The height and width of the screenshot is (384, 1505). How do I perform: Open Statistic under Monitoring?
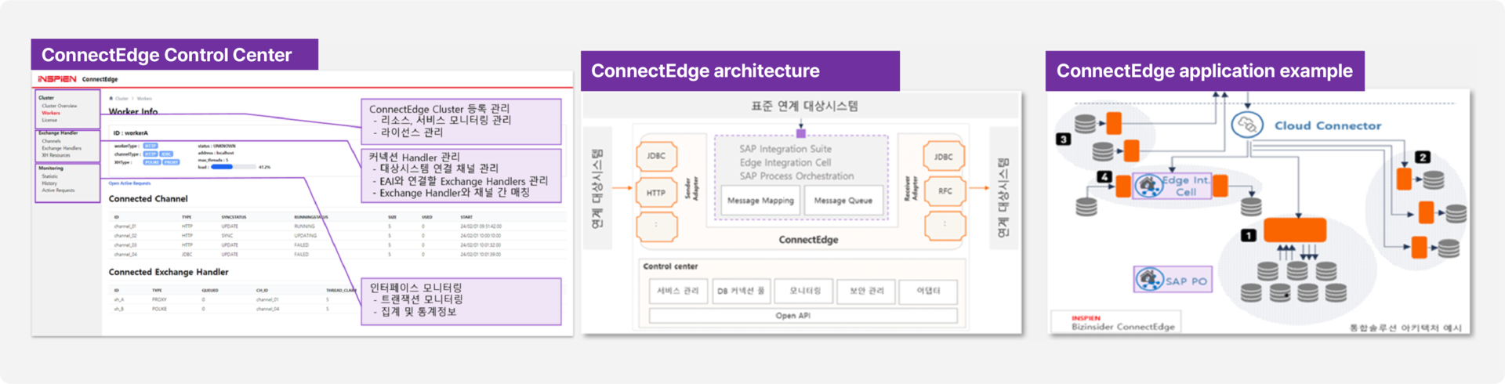[x=50, y=176]
